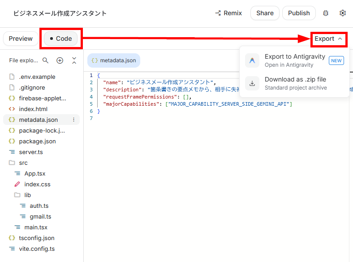
Task: Choose Export to Antigravity option
Action: click(294, 60)
